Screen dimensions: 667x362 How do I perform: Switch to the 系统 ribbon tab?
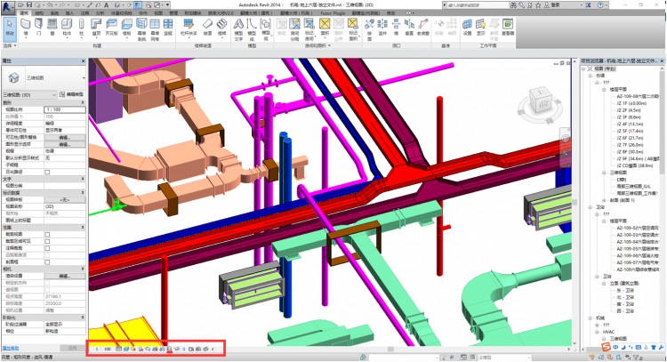[x=54, y=13]
